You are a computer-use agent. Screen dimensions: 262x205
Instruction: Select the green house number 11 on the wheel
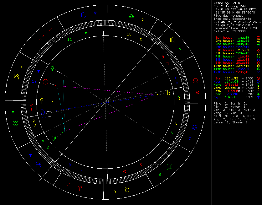tap(69, 40)
